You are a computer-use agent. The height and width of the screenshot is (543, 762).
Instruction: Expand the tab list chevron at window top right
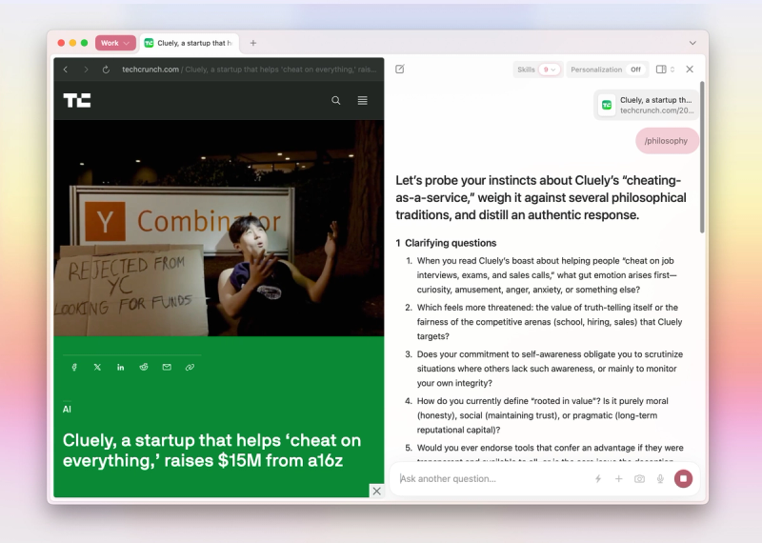coord(692,43)
